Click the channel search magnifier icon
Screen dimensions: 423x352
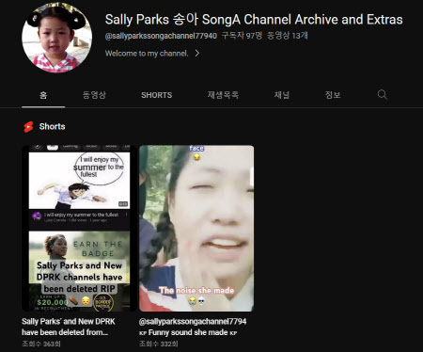pyautogui.click(x=382, y=94)
